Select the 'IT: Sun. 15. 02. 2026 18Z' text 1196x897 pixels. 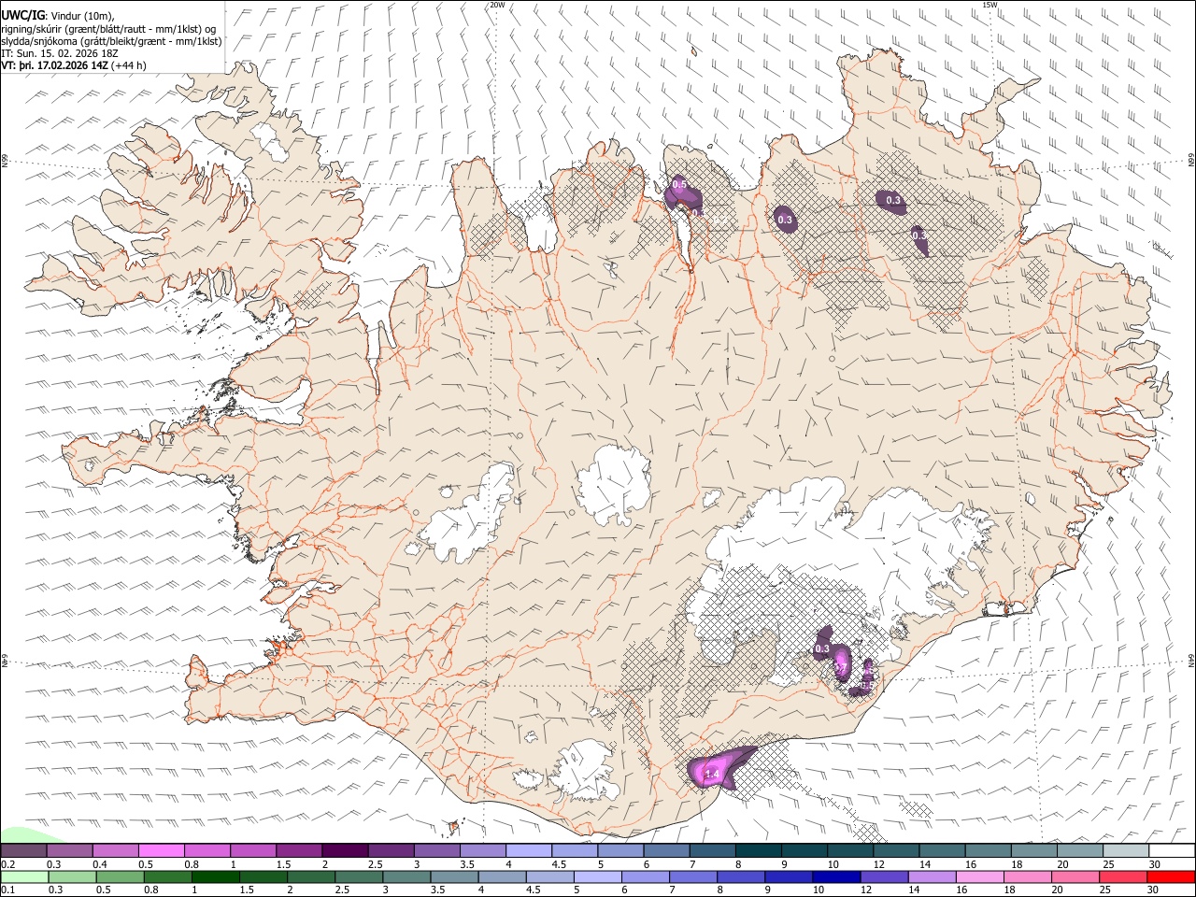62,53
